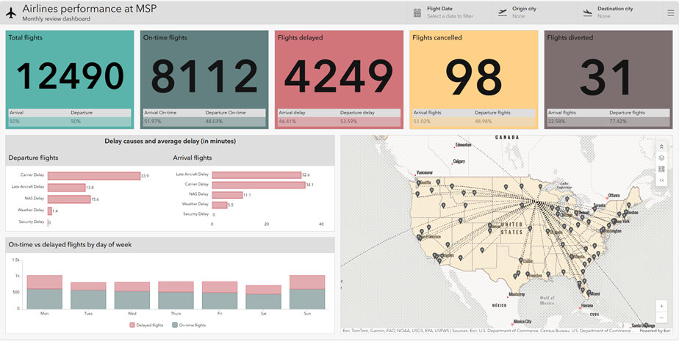Collapse map tools with double up chevron
Screen dimensions: 679x341
[661, 147]
